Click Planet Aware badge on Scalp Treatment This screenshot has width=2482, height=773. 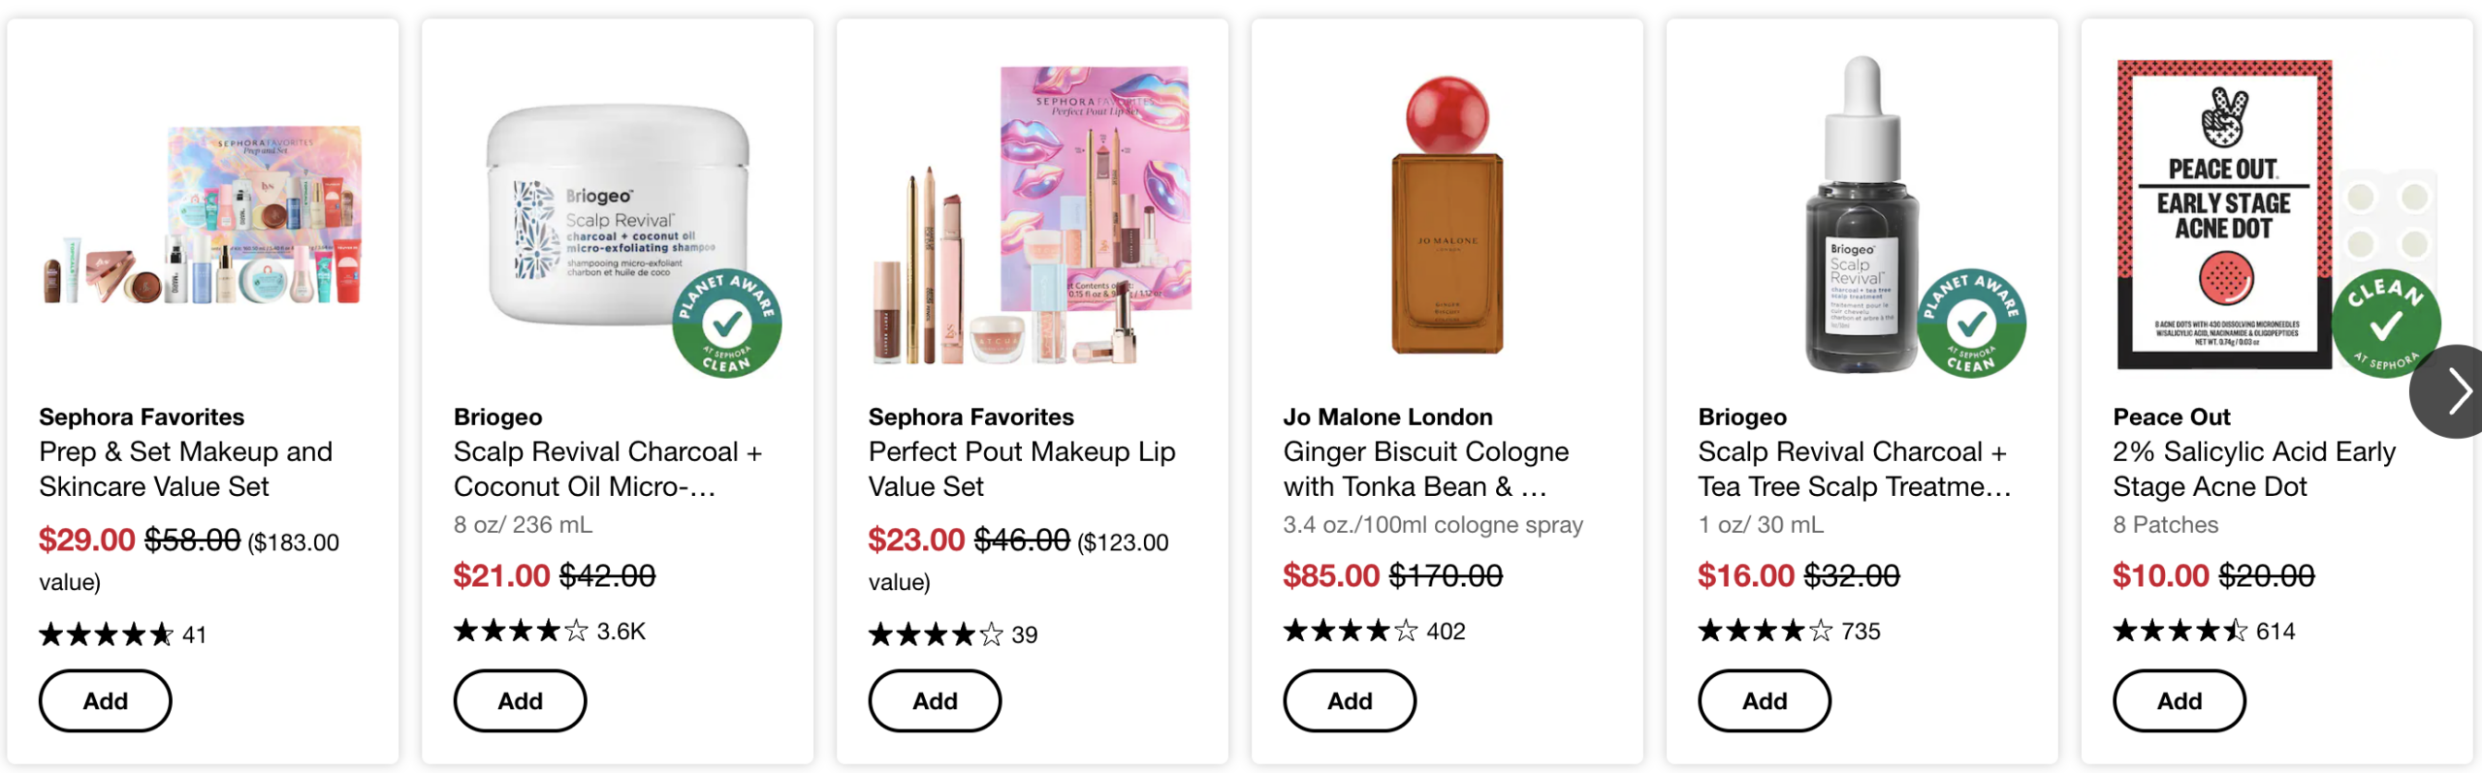pyautogui.click(x=1971, y=324)
